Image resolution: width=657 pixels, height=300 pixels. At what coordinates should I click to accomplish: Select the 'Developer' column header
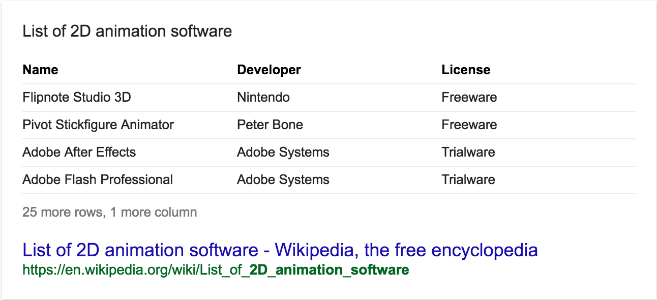[x=269, y=70]
